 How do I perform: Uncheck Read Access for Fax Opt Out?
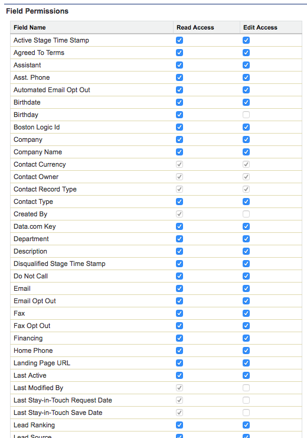click(179, 326)
